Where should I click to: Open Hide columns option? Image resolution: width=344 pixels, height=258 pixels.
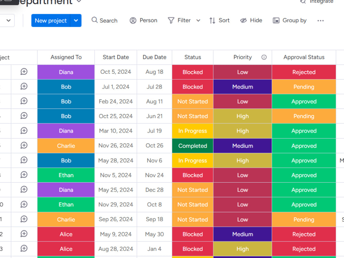point(251,20)
